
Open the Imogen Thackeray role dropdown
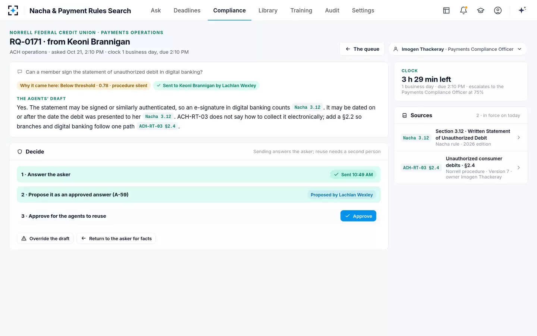tap(458, 49)
